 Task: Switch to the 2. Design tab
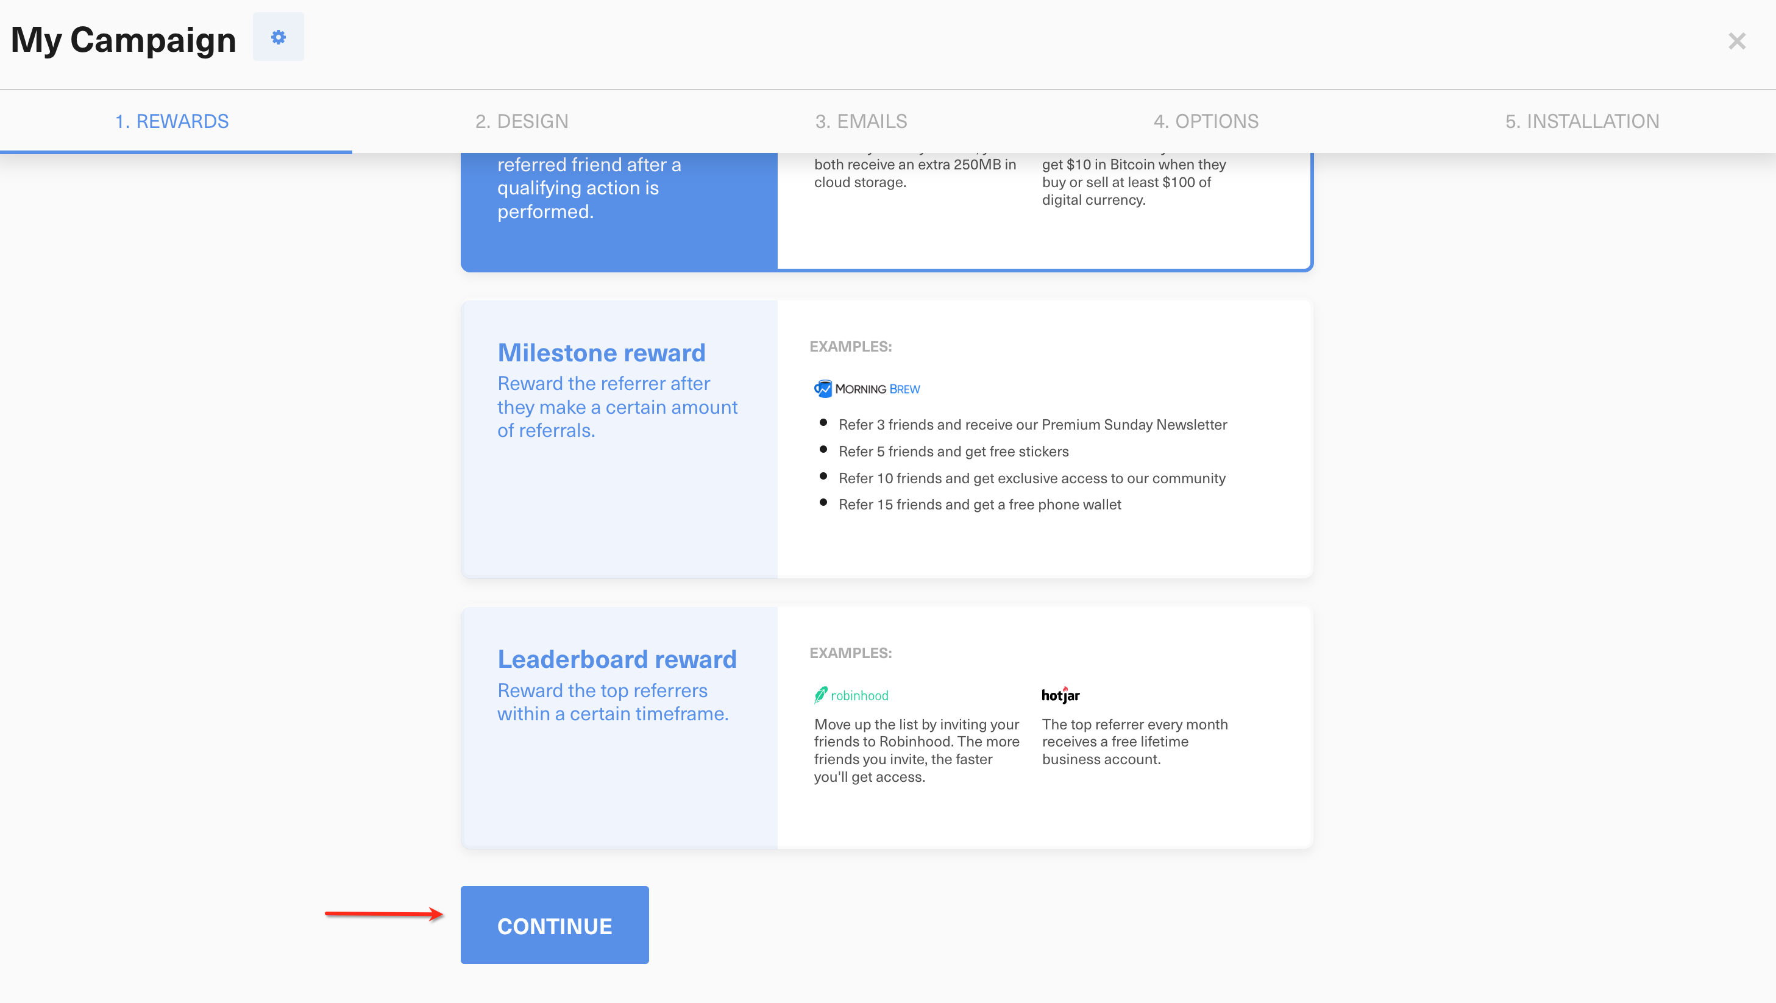(521, 121)
